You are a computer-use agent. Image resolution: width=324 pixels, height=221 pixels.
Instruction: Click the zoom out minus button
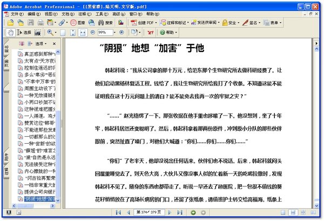tap(93, 32)
